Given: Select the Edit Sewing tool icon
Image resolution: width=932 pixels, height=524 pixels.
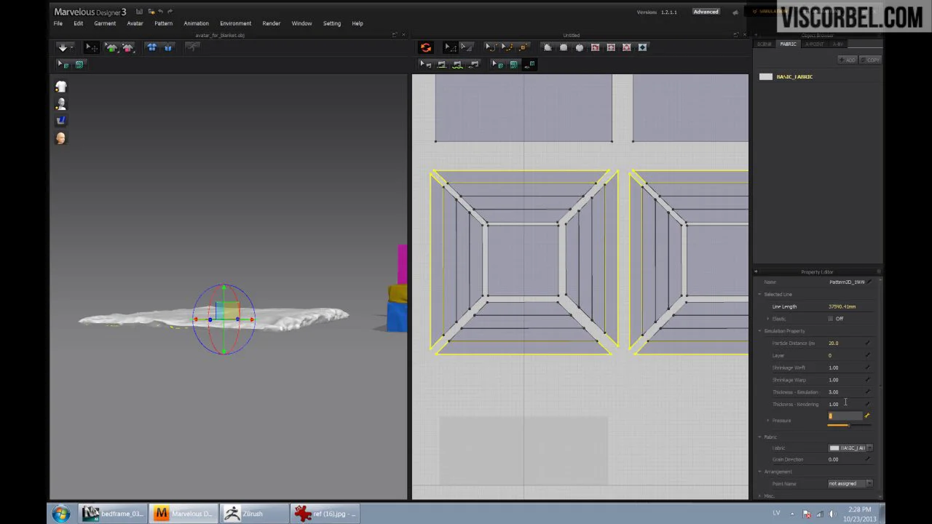Looking at the screenshot, I should click(x=425, y=64).
